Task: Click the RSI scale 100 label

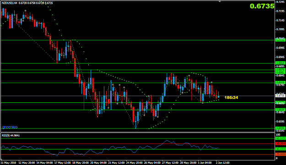Action: click(x=278, y=135)
